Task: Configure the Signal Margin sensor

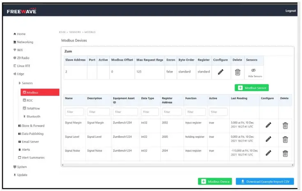Action: pyautogui.click(x=268, y=125)
